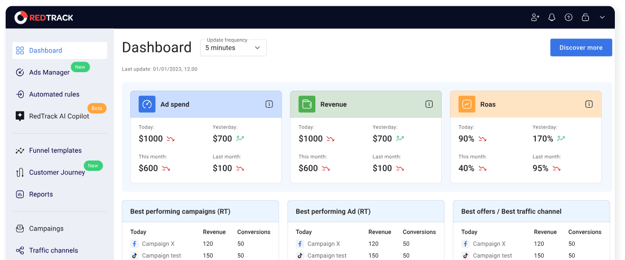Click the Reports chart icon
Viewport: 625px width, 260px height.
click(x=20, y=195)
